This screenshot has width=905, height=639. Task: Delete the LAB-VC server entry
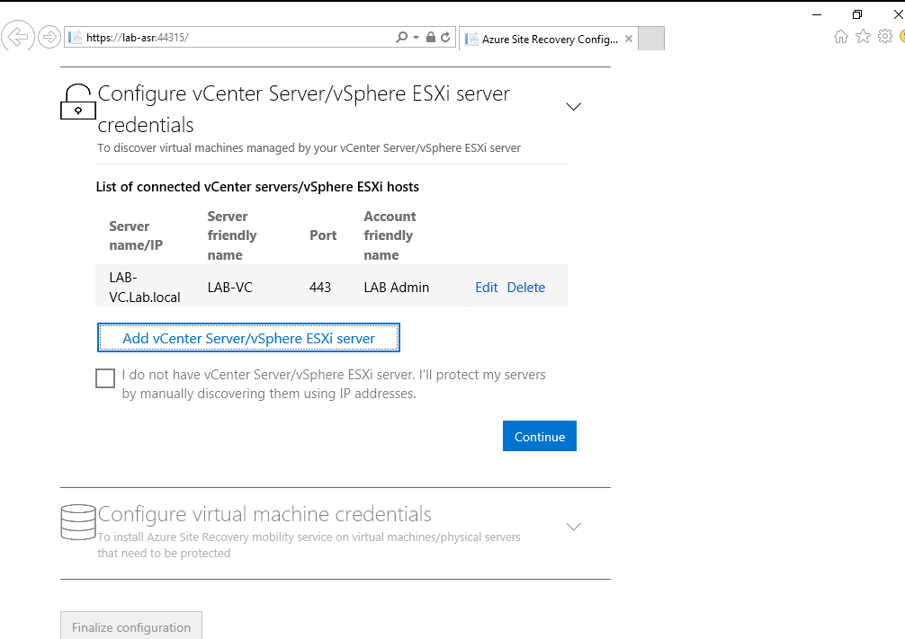pos(526,288)
